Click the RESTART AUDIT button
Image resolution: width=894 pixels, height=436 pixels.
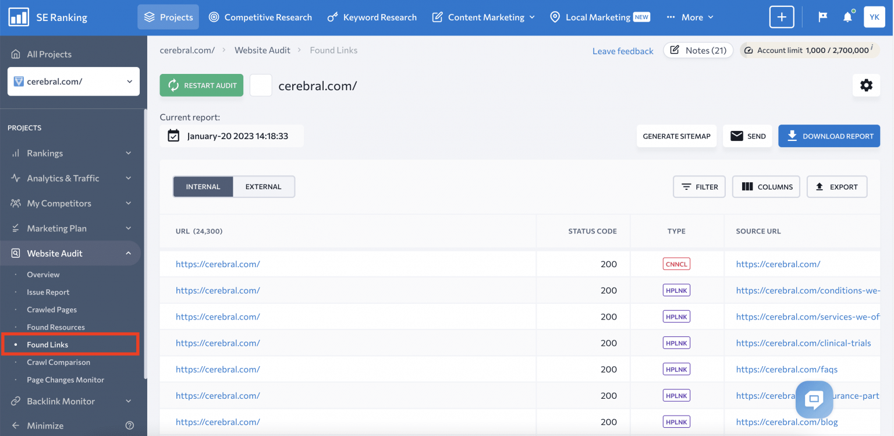(201, 85)
